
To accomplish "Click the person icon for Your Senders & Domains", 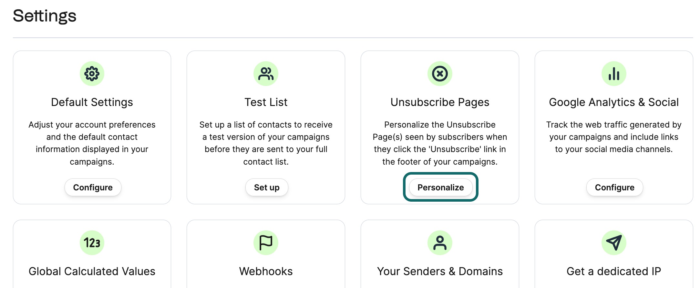I will tap(440, 243).
